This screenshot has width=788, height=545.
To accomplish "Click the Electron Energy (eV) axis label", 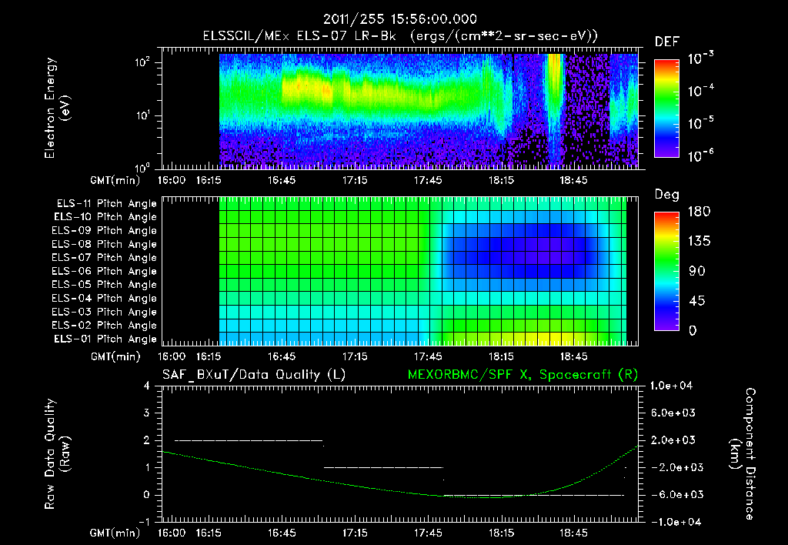I will pos(57,108).
